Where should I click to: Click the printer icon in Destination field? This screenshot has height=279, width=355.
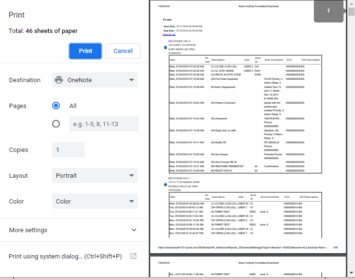(x=59, y=80)
